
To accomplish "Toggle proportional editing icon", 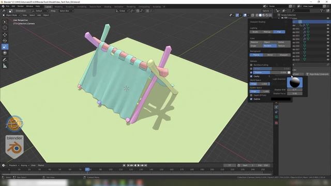I will [147, 11].
